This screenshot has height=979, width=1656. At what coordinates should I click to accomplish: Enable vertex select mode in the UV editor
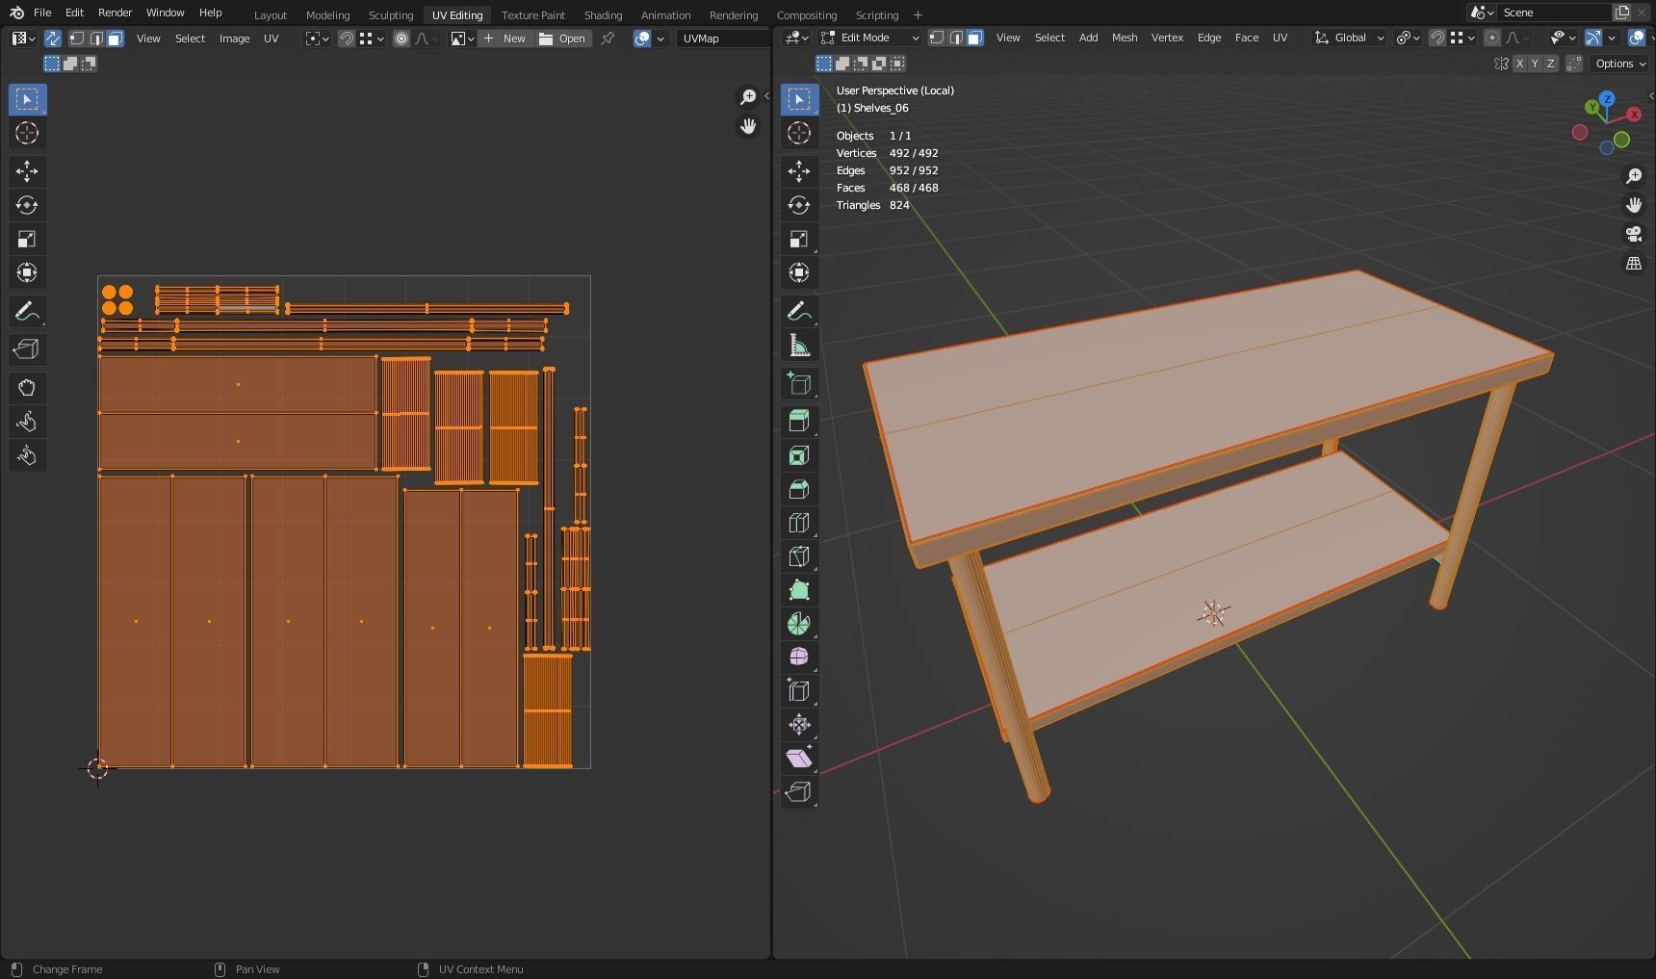(76, 39)
